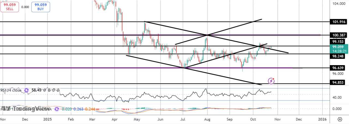Select the MACD indicator legend label
Viewport: 349px width, 124px height.
coord(26,109)
